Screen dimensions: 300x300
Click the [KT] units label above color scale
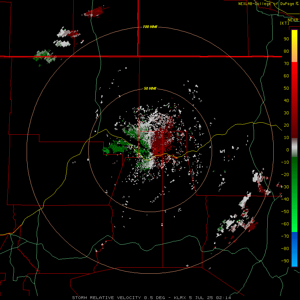point(284,23)
